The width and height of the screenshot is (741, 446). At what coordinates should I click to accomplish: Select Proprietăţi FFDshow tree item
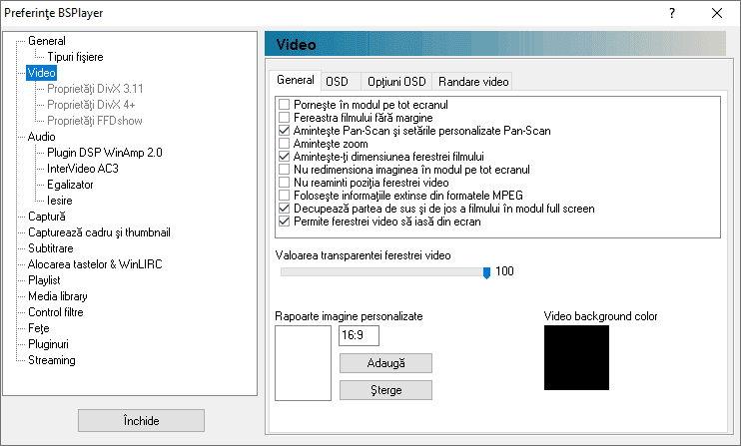tap(95, 121)
